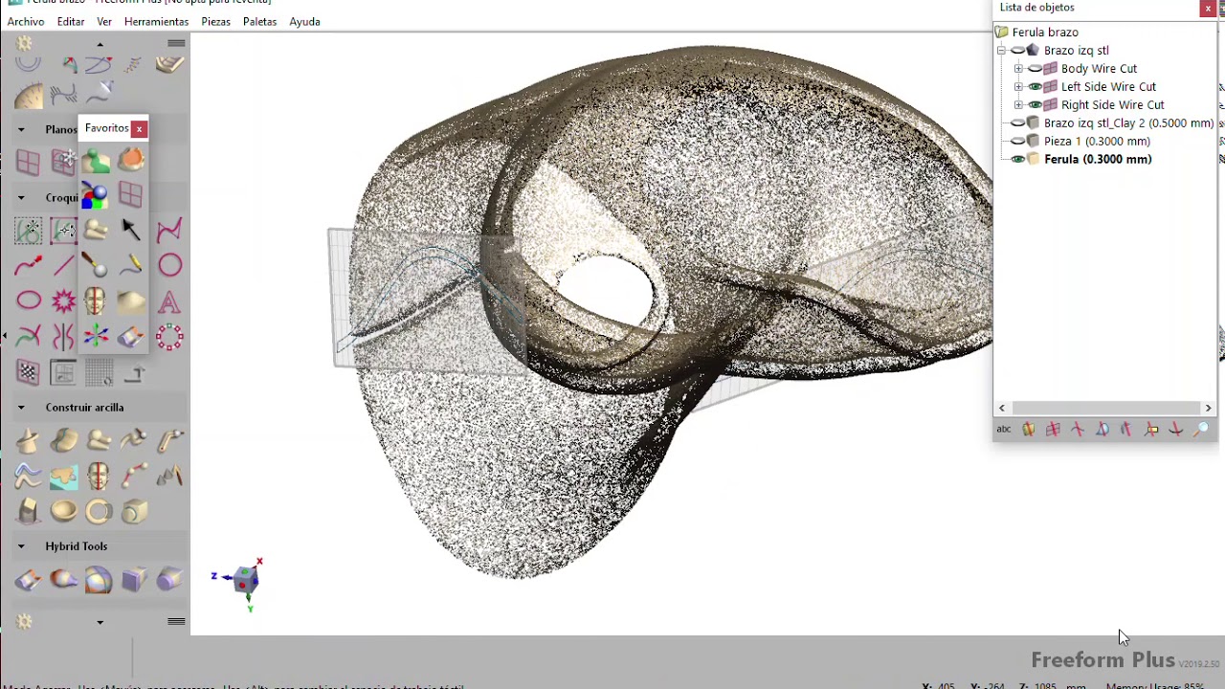Open the Archivo menu

tap(26, 21)
